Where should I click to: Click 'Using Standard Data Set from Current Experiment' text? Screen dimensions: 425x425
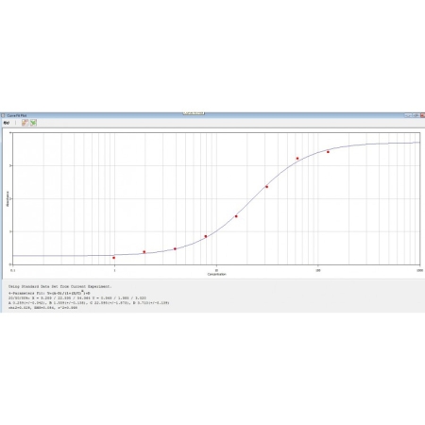pos(59,287)
